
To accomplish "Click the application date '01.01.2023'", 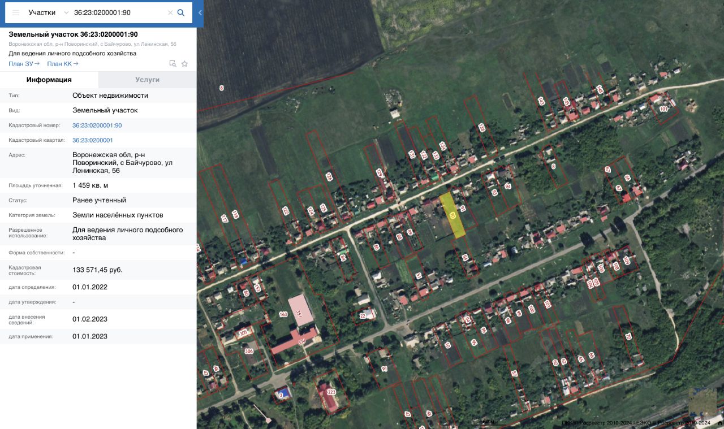I will pyautogui.click(x=90, y=336).
